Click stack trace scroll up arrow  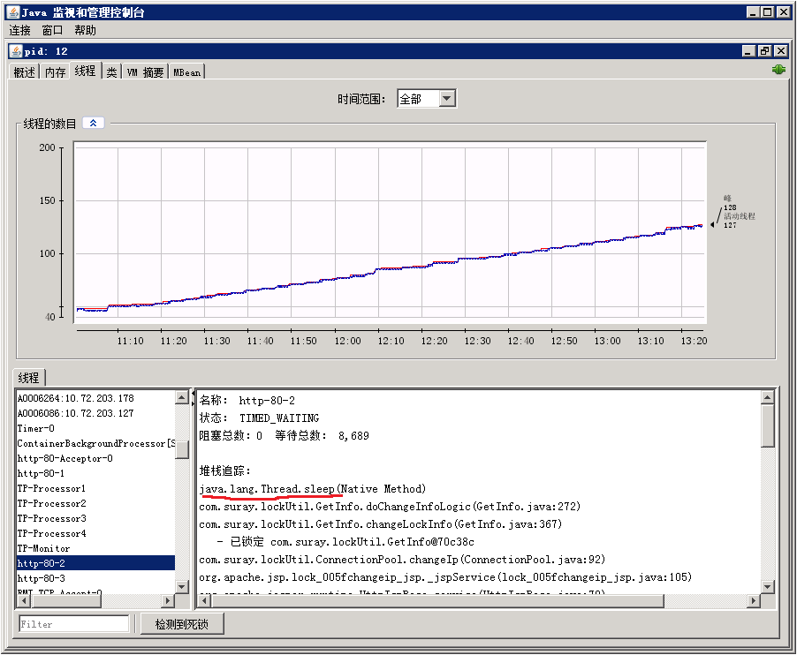coord(768,398)
